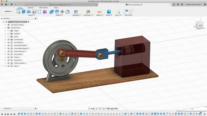Toggle visibility of Piston Chamber:1
Image resolution: width=207 pixels, height=116 pixels.
click(8, 63)
